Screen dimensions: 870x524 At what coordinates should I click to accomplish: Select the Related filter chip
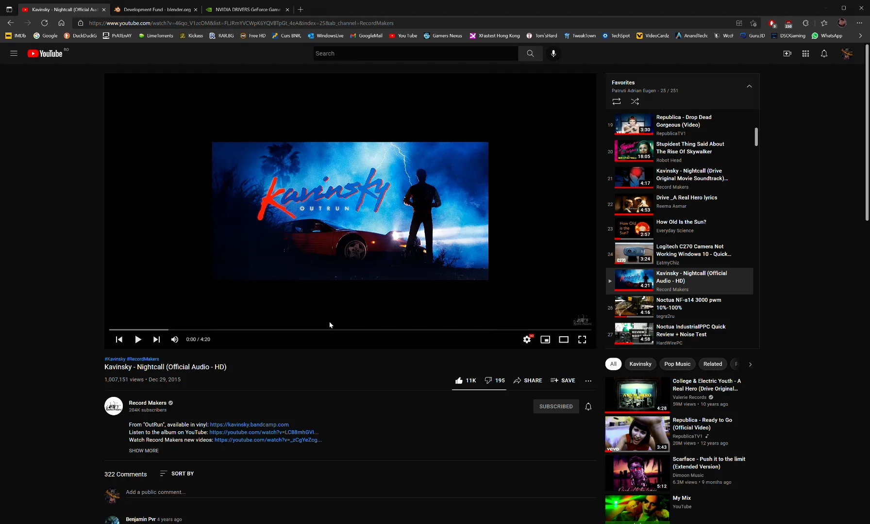[x=713, y=364]
